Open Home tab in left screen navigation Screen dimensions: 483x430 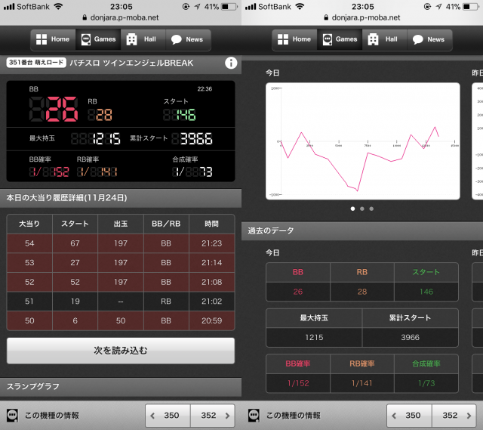(x=53, y=39)
